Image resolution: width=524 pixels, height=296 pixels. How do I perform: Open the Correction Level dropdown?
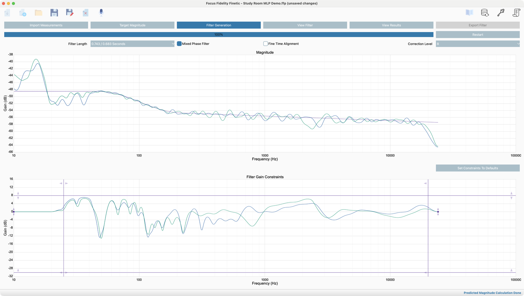[478, 44]
